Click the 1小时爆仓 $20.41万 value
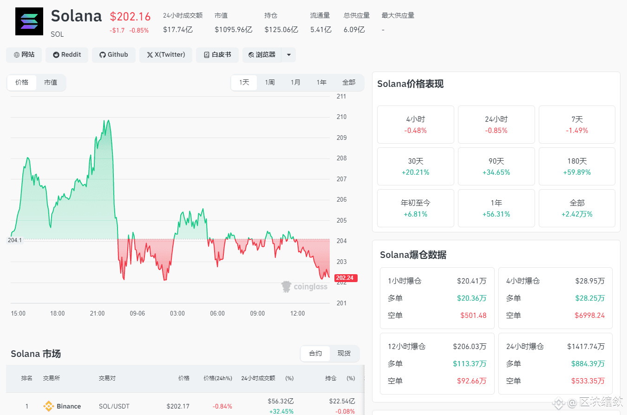 [472, 281]
